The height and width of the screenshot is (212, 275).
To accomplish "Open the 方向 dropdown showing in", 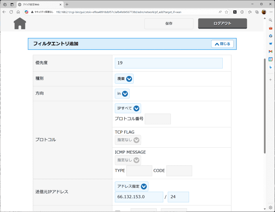I will 122,93.
